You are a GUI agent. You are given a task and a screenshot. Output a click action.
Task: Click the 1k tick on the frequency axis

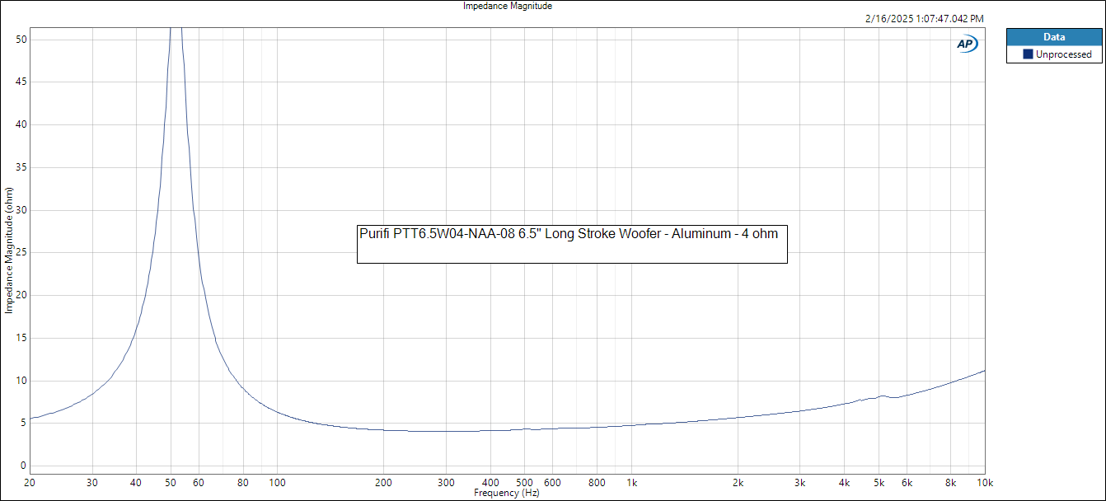pos(632,482)
